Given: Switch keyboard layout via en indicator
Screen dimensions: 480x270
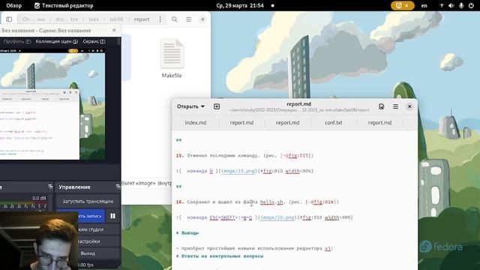Looking at the screenshot, I should pos(424,5).
